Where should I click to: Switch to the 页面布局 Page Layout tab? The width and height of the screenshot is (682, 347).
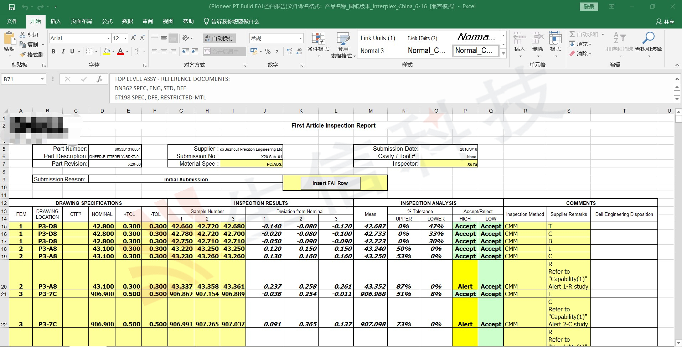click(x=82, y=21)
